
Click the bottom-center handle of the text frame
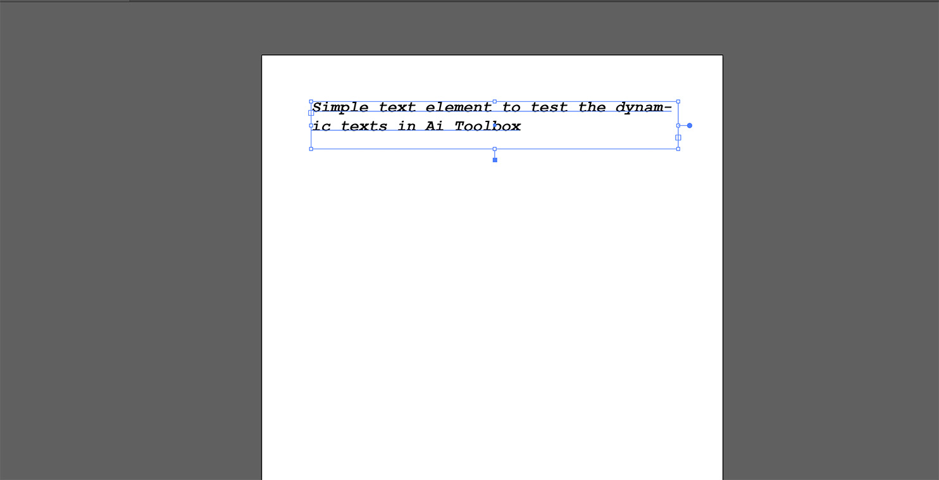pos(494,148)
